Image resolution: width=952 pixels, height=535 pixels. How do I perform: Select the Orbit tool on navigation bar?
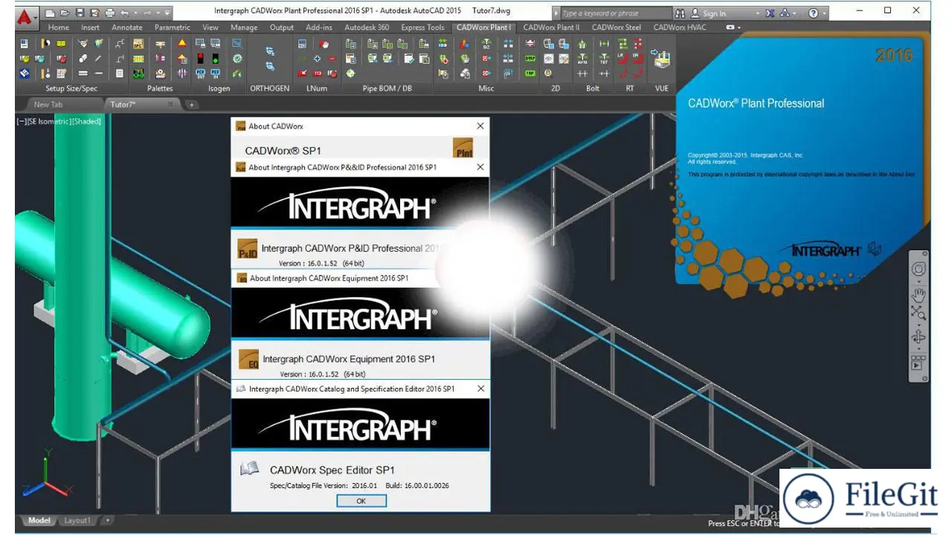click(919, 337)
